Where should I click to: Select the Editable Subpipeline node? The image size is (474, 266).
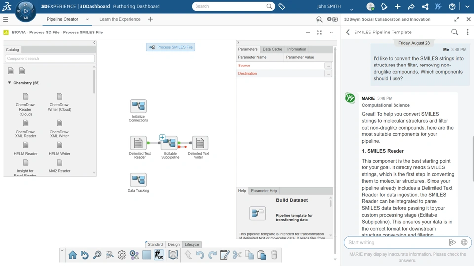(x=169, y=143)
